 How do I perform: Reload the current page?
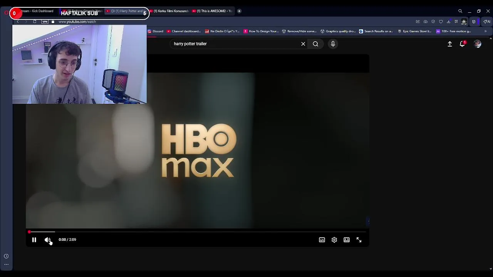click(x=35, y=22)
